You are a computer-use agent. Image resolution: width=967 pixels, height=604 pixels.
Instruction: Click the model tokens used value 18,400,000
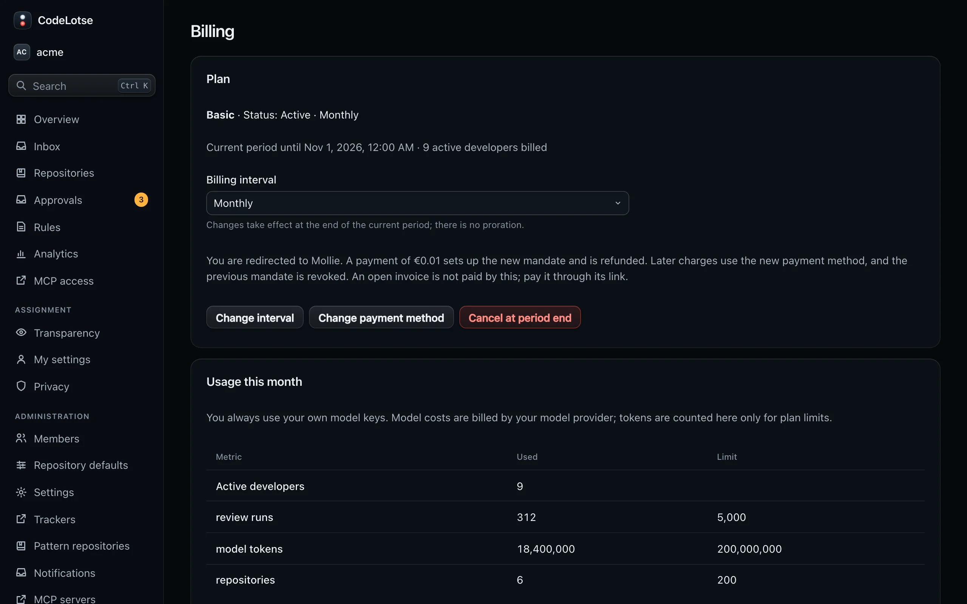pyautogui.click(x=546, y=549)
